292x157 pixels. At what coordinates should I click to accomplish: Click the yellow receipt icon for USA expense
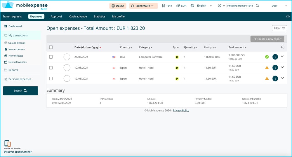(x=177, y=57)
